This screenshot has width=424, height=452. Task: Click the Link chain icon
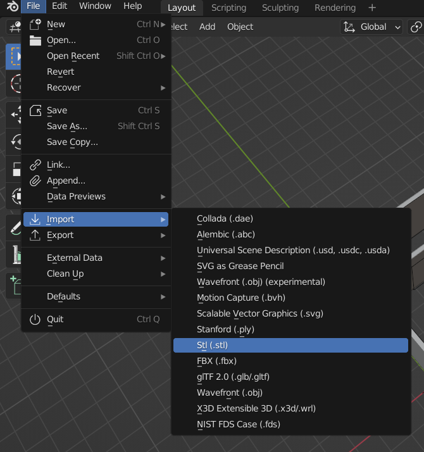click(35, 165)
